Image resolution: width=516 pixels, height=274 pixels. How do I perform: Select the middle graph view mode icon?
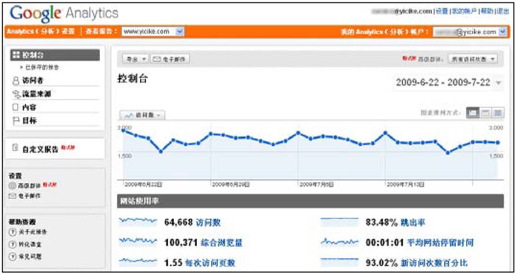click(x=485, y=113)
